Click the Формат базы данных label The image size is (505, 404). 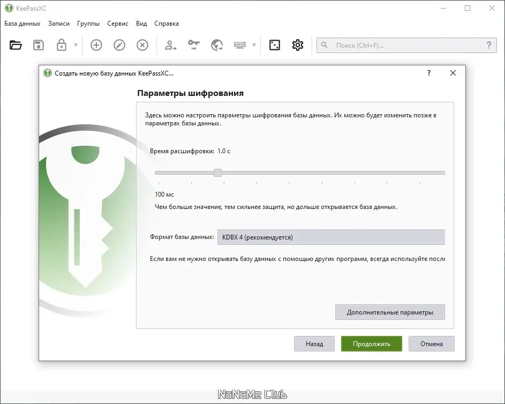click(x=182, y=237)
